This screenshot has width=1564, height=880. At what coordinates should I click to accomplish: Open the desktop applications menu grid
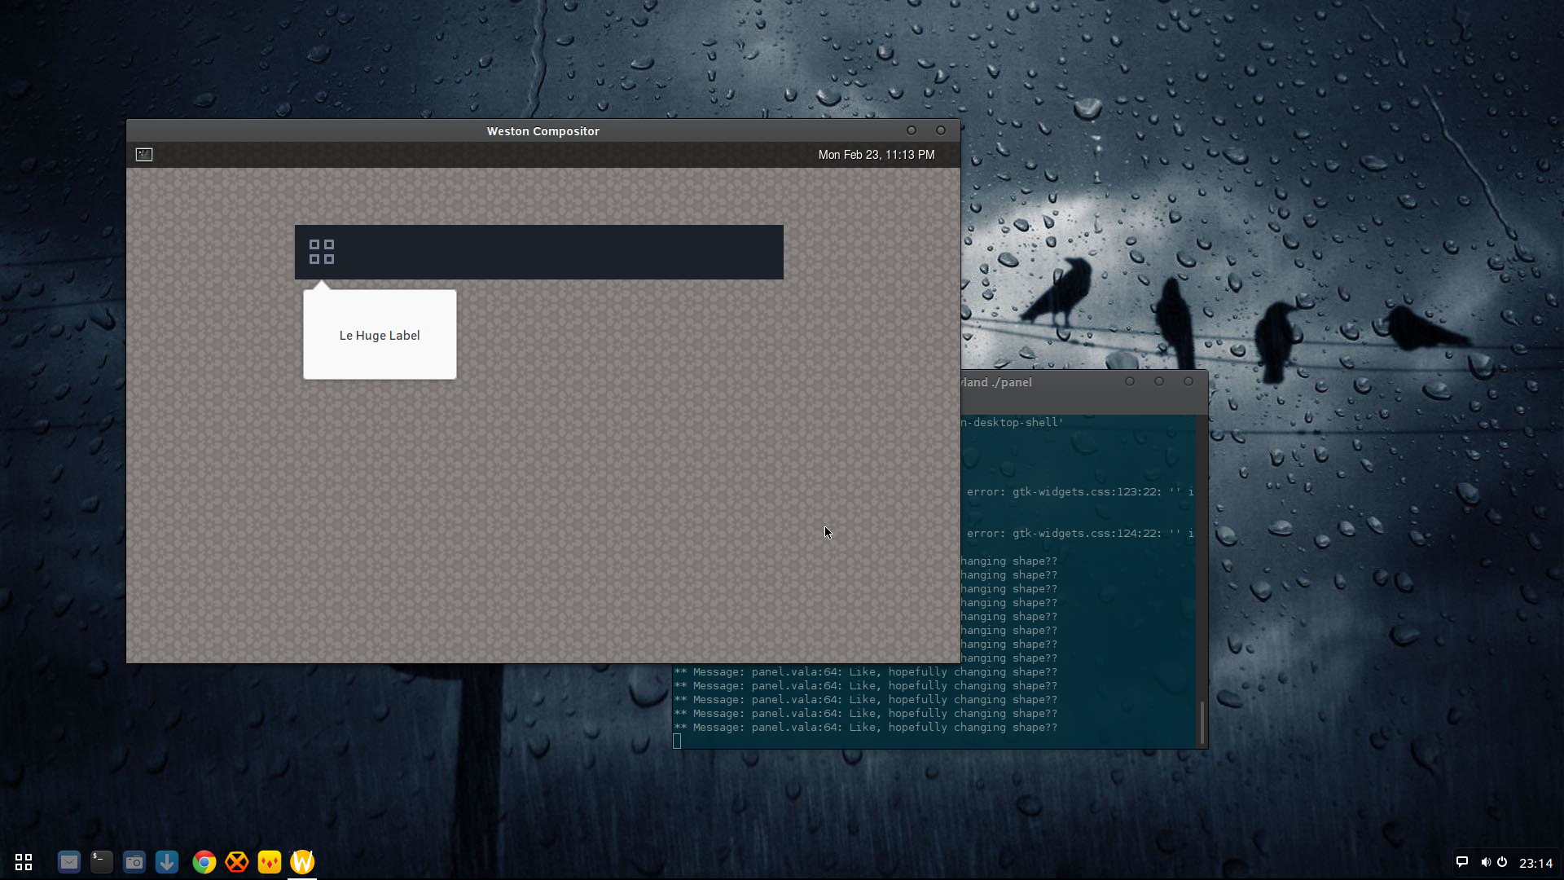tap(24, 862)
